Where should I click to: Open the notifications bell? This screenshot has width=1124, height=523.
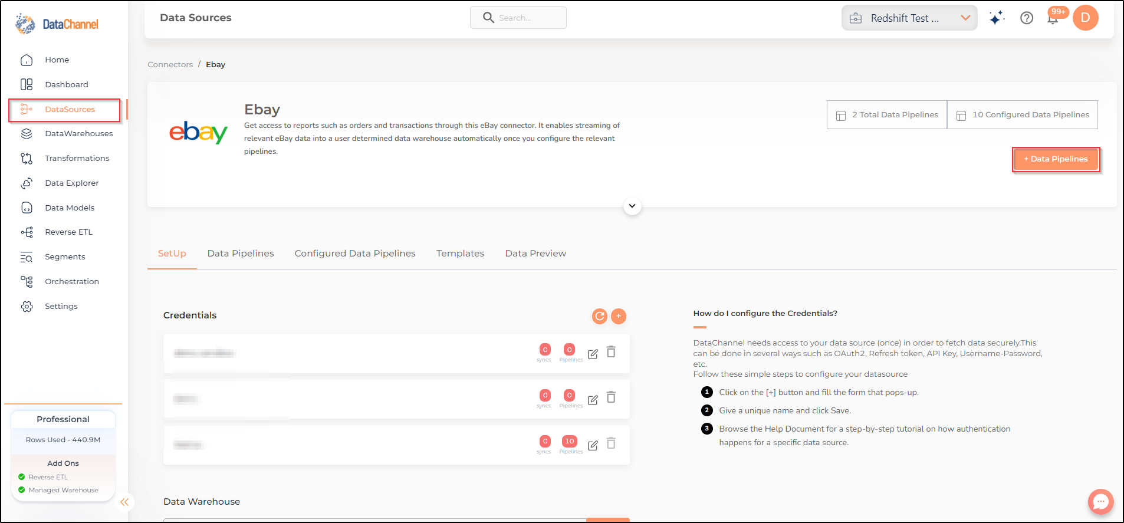(x=1053, y=18)
